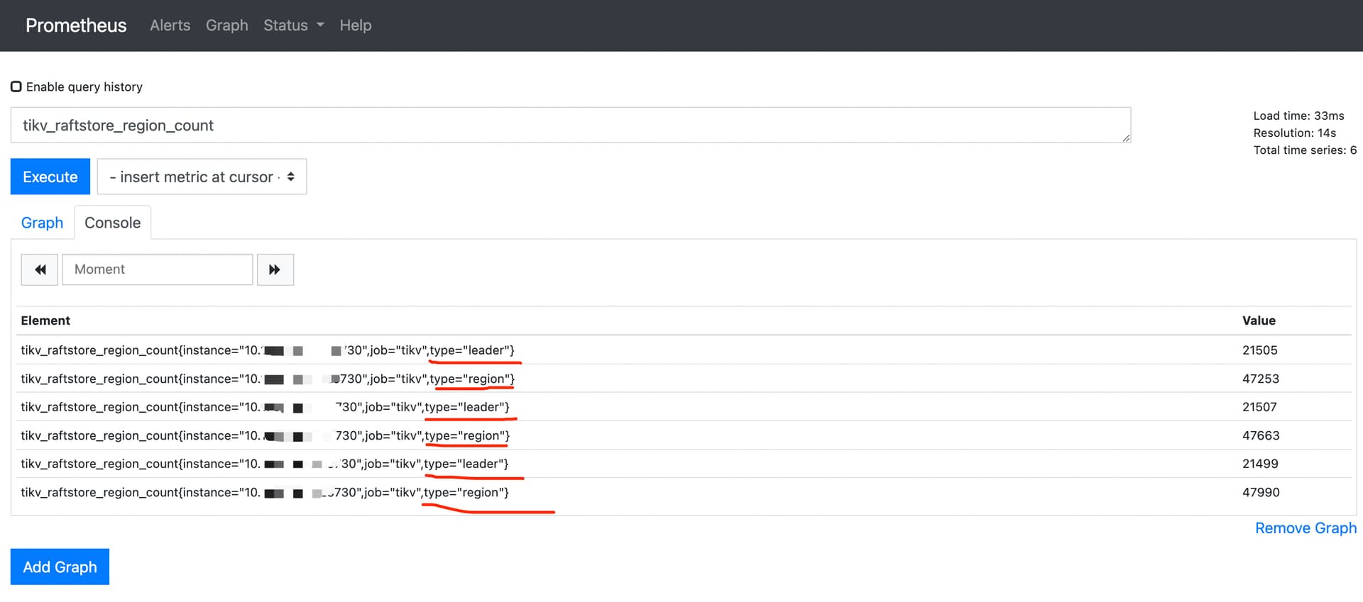1363x602 pixels.
Task: Click the Add Graph button
Action: tap(60, 567)
